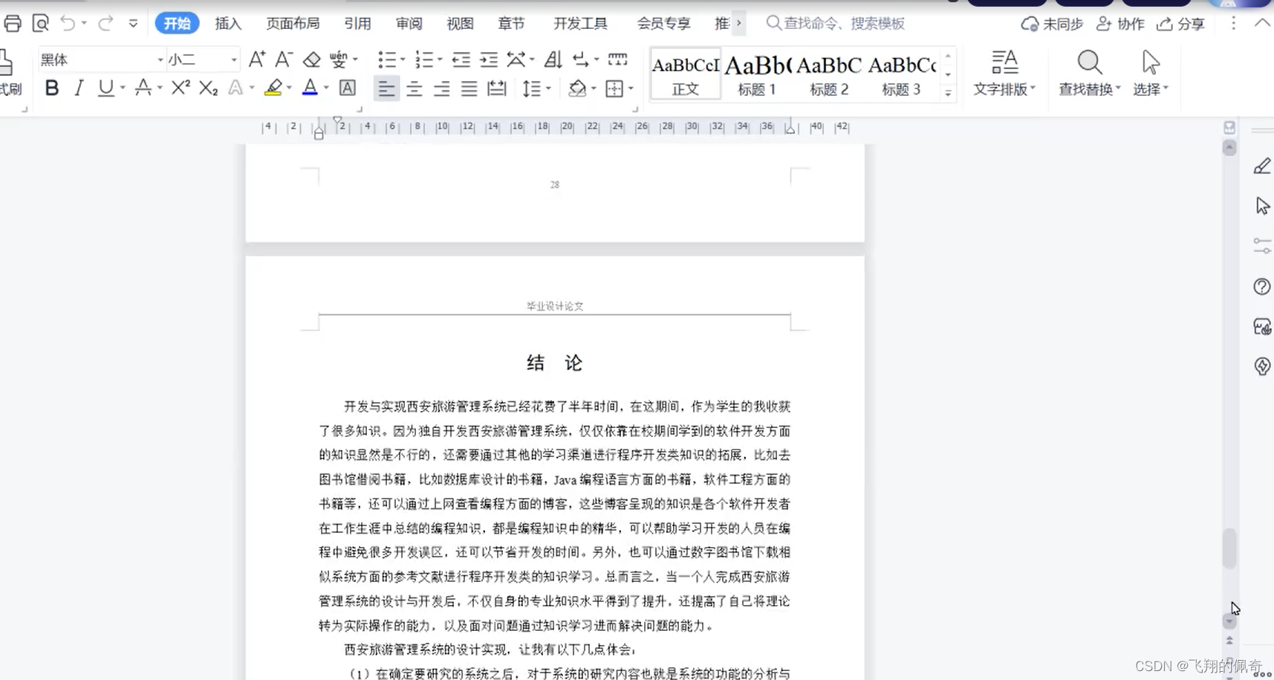Redo the last action

click(x=105, y=24)
